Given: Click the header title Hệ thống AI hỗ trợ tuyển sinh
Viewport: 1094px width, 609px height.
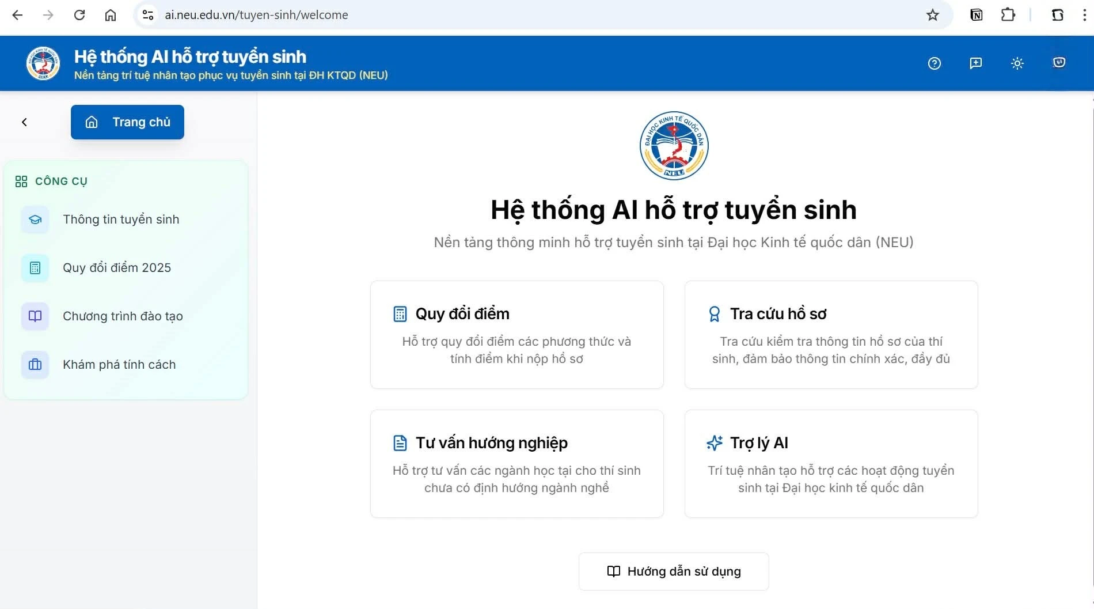Looking at the screenshot, I should click(190, 56).
